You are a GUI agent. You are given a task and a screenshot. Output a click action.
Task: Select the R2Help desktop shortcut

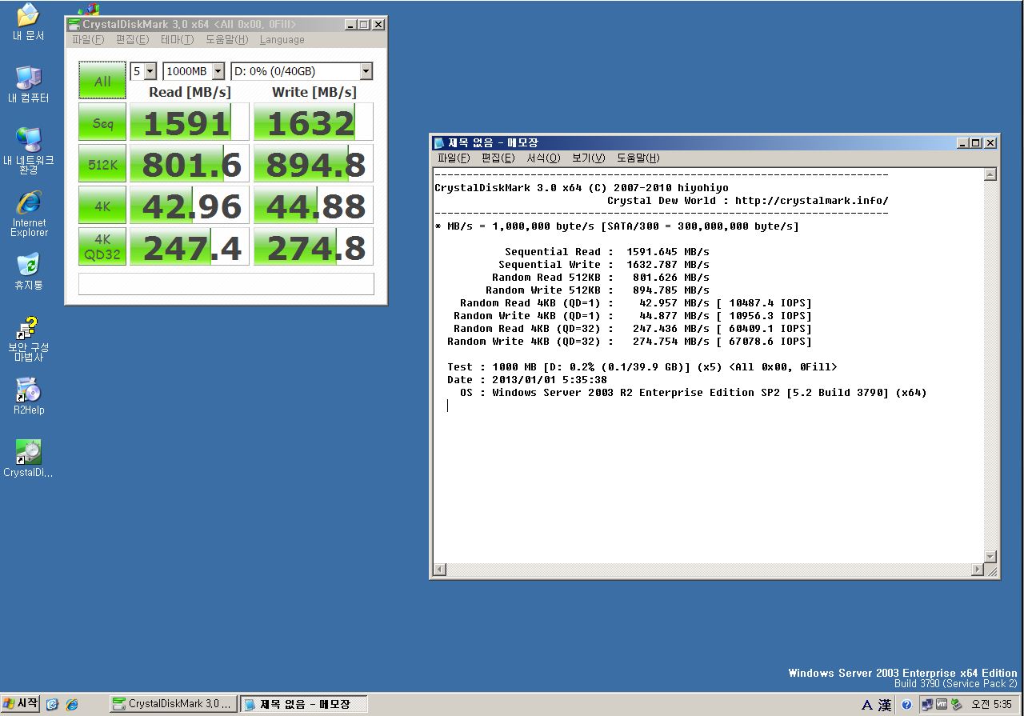28,397
